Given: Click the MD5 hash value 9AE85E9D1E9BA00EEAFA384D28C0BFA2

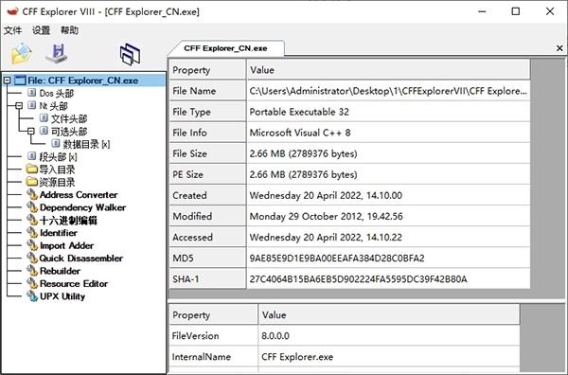Looking at the screenshot, I should (x=337, y=259).
